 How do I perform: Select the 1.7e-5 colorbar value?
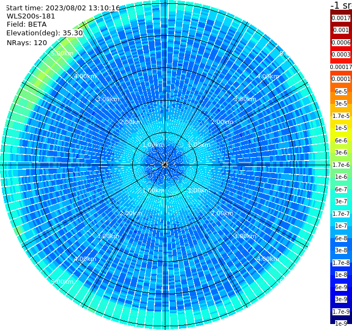coord(341,116)
